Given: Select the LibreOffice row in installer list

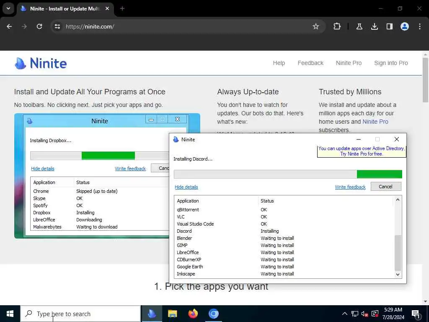Looking at the screenshot, I should point(284,252).
